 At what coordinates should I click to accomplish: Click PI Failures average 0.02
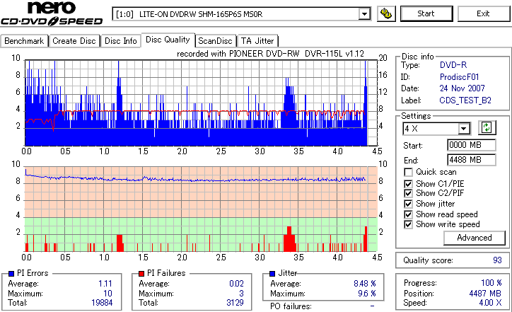(x=236, y=284)
